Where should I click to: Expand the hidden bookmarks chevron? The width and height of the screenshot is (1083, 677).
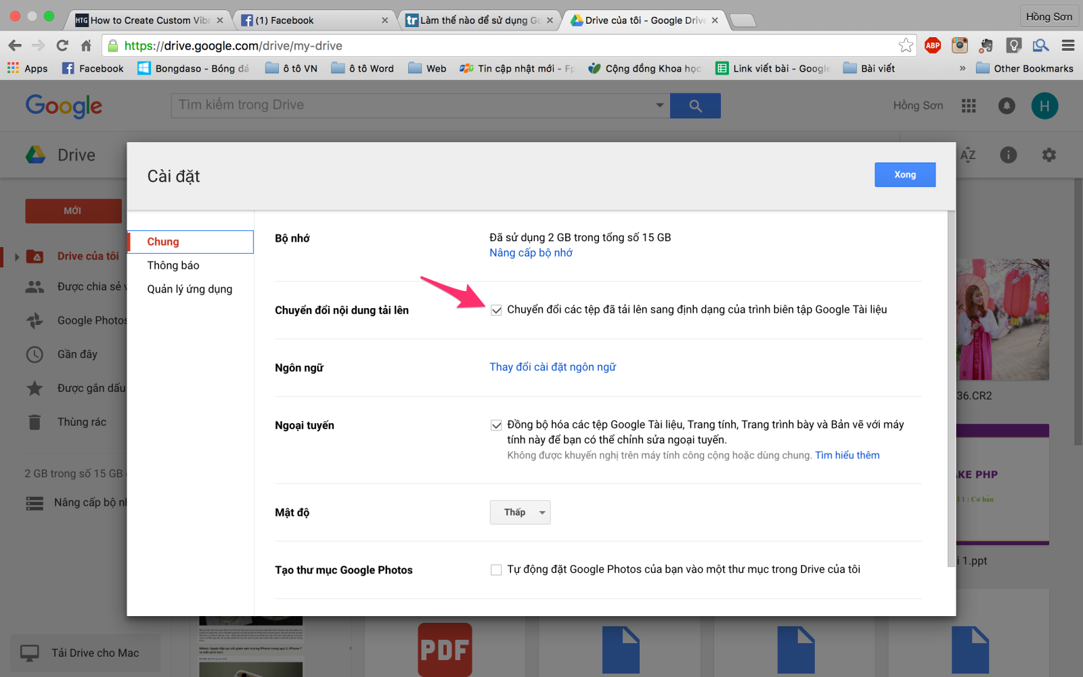coord(963,68)
